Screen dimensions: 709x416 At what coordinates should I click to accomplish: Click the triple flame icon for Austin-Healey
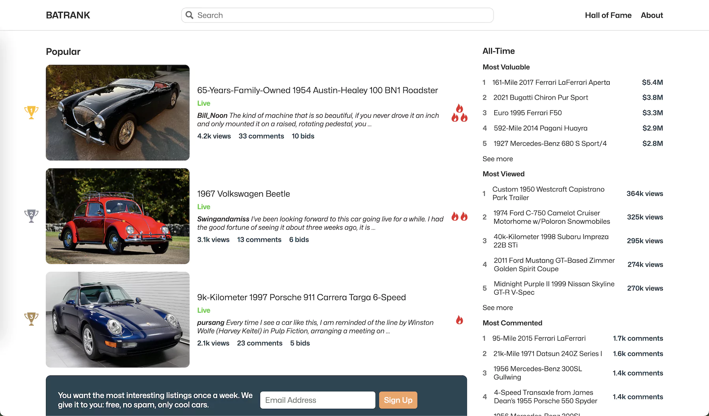[459, 113]
